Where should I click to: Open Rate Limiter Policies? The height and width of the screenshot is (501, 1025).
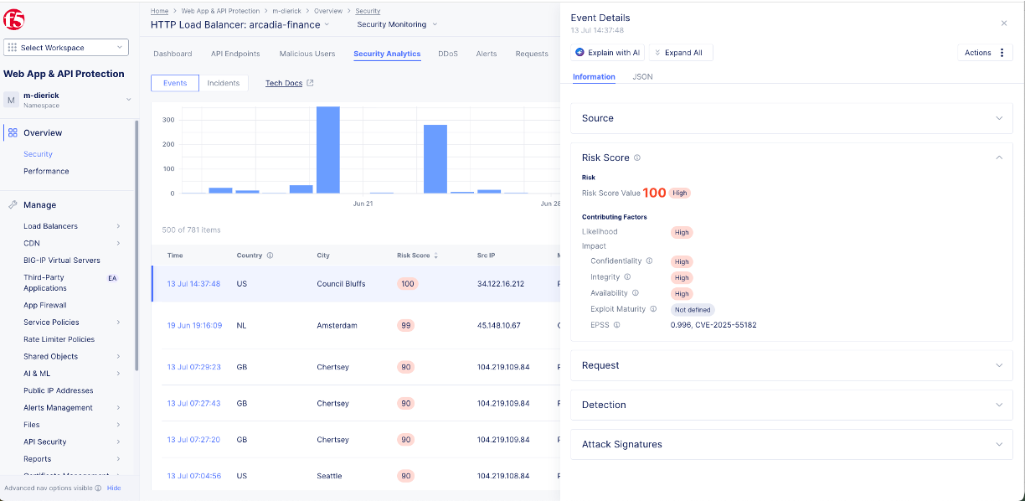59,339
